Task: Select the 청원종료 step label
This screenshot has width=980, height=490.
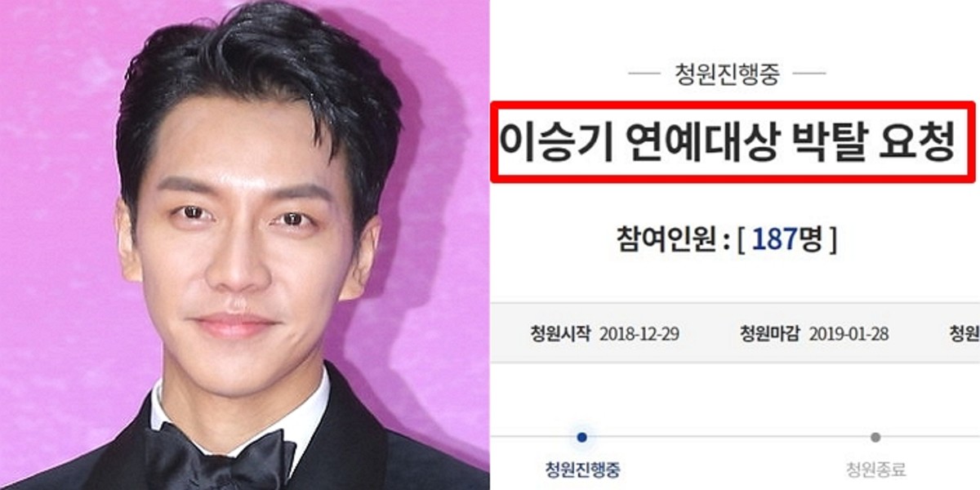Action: [x=875, y=470]
